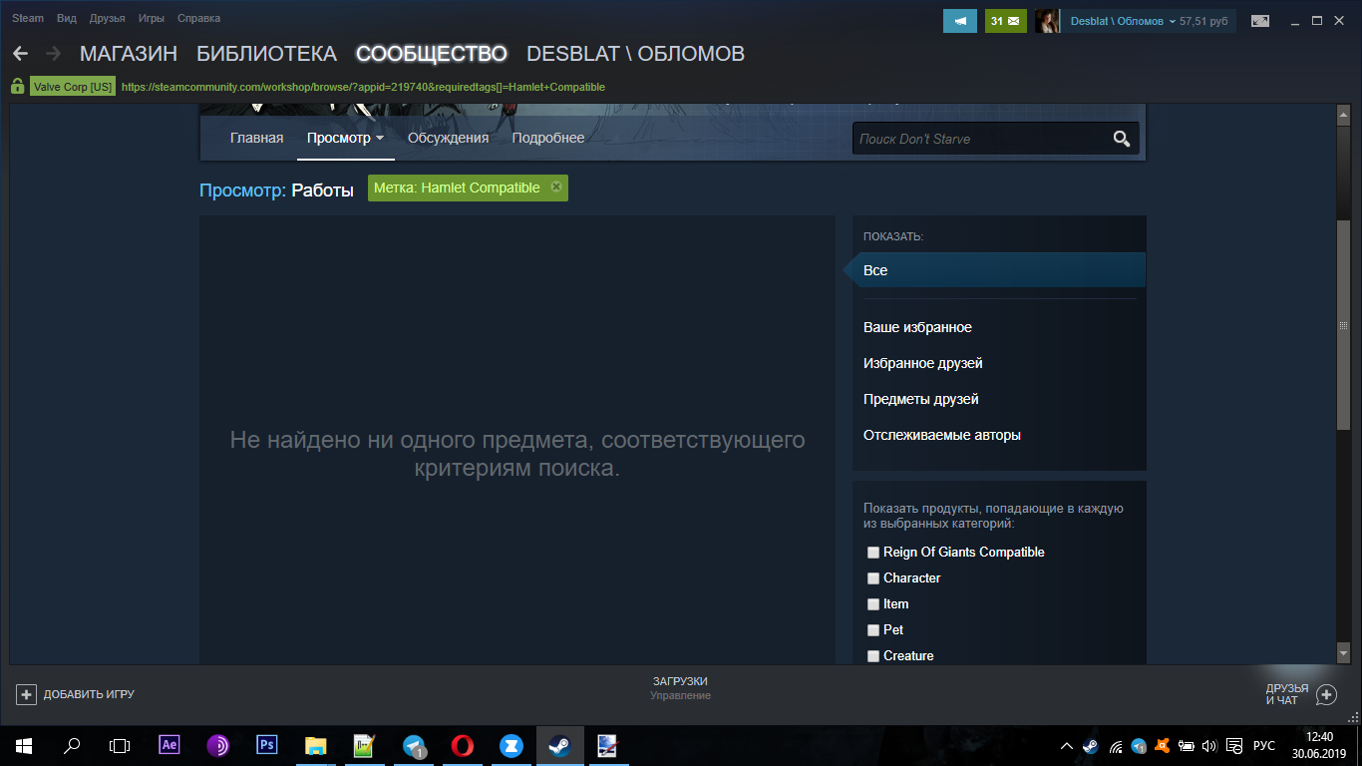Click the forward navigation arrow

(54, 54)
